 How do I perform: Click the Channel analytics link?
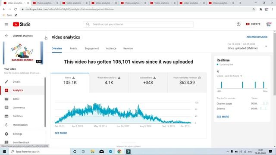click(23, 36)
